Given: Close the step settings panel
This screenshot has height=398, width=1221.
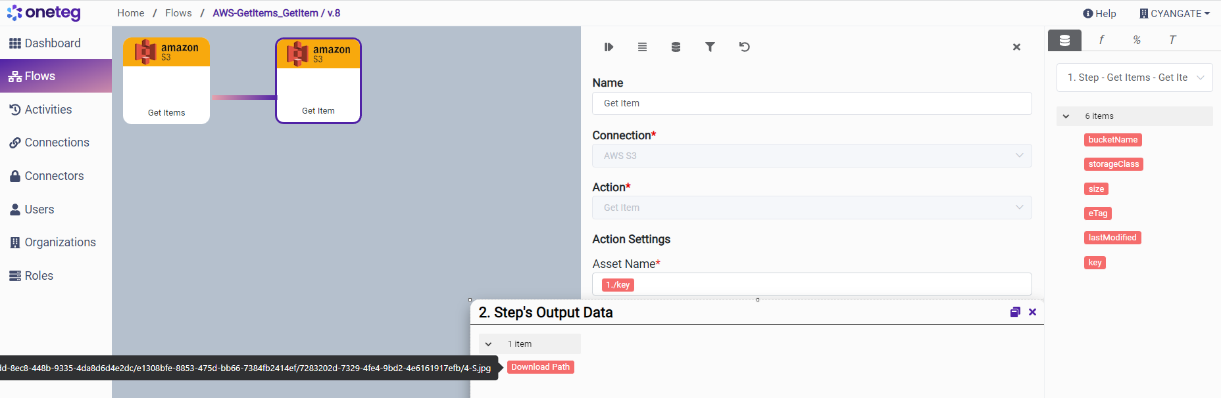Looking at the screenshot, I should 1016,47.
